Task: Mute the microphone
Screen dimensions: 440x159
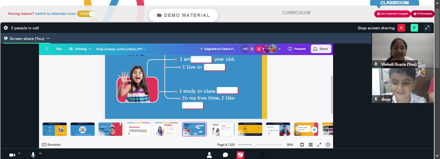Action: [33, 155]
